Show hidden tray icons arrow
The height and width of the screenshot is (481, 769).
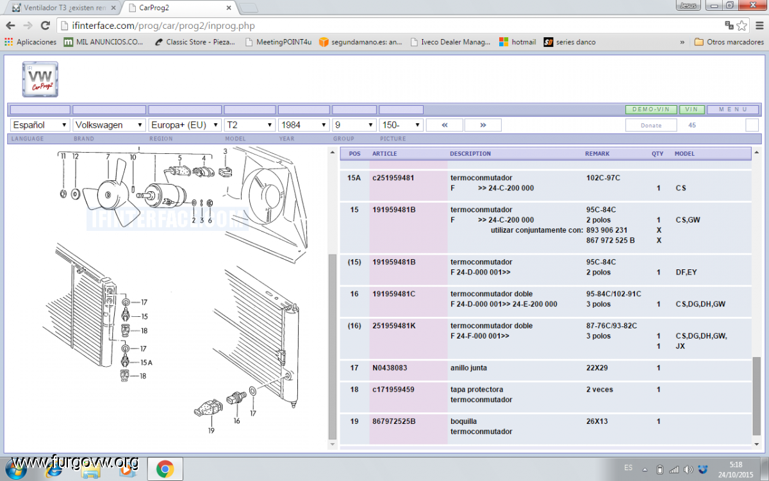pyautogui.click(x=645, y=469)
